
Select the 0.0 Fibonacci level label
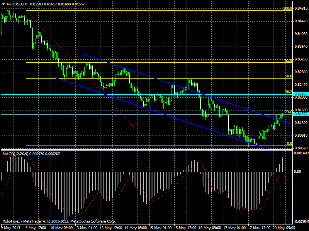(x=289, y=144)
